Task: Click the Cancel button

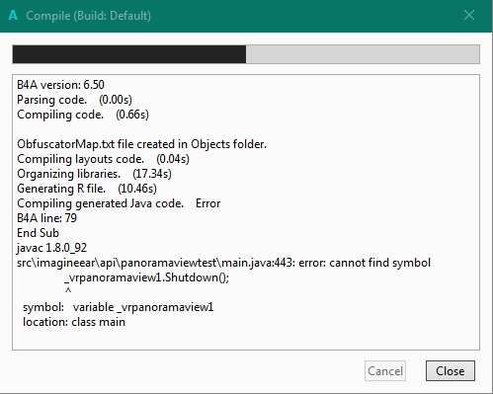Action: pos(385,371)
